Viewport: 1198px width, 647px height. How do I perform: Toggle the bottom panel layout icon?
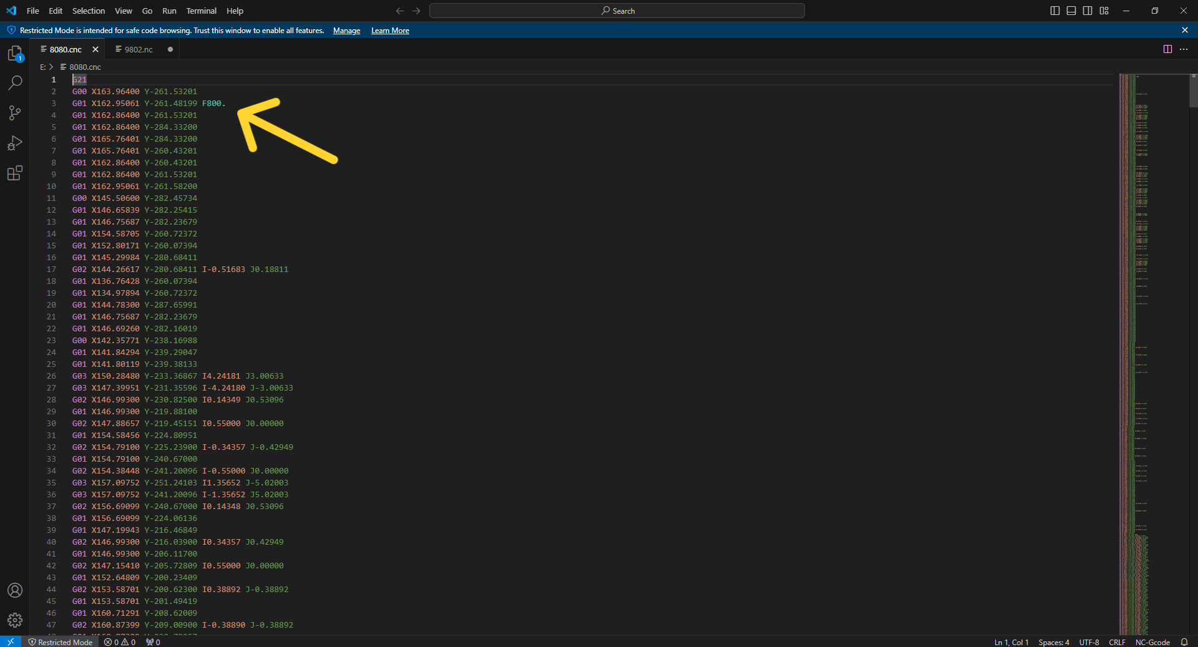1071,11
